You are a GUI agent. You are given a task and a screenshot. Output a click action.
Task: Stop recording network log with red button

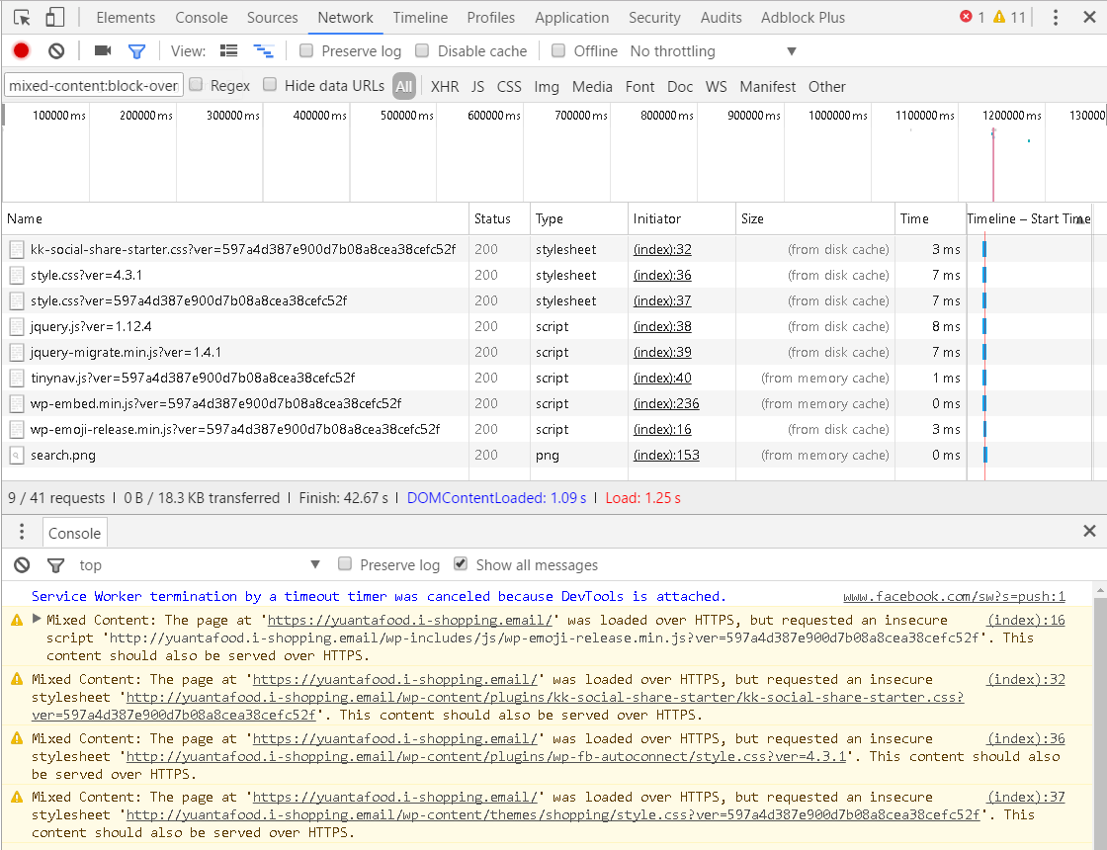click(x=21, y=50)
